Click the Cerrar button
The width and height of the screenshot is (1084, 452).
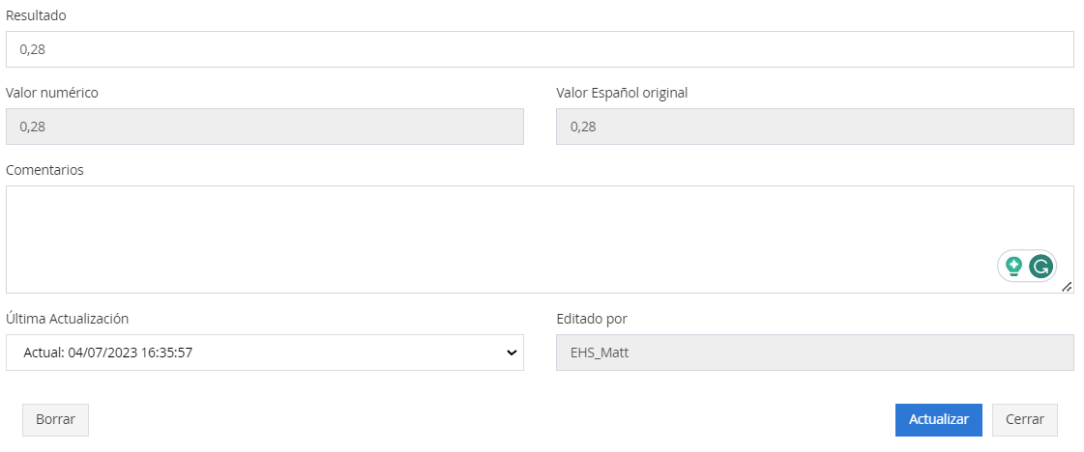coord(1025,419)
